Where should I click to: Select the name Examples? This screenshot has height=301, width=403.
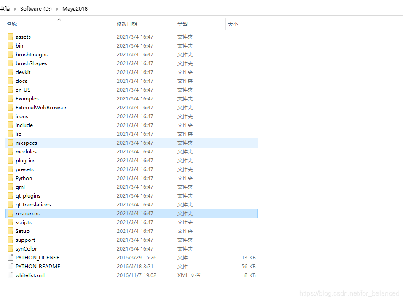pyautogui.click(x=27, y=99)
